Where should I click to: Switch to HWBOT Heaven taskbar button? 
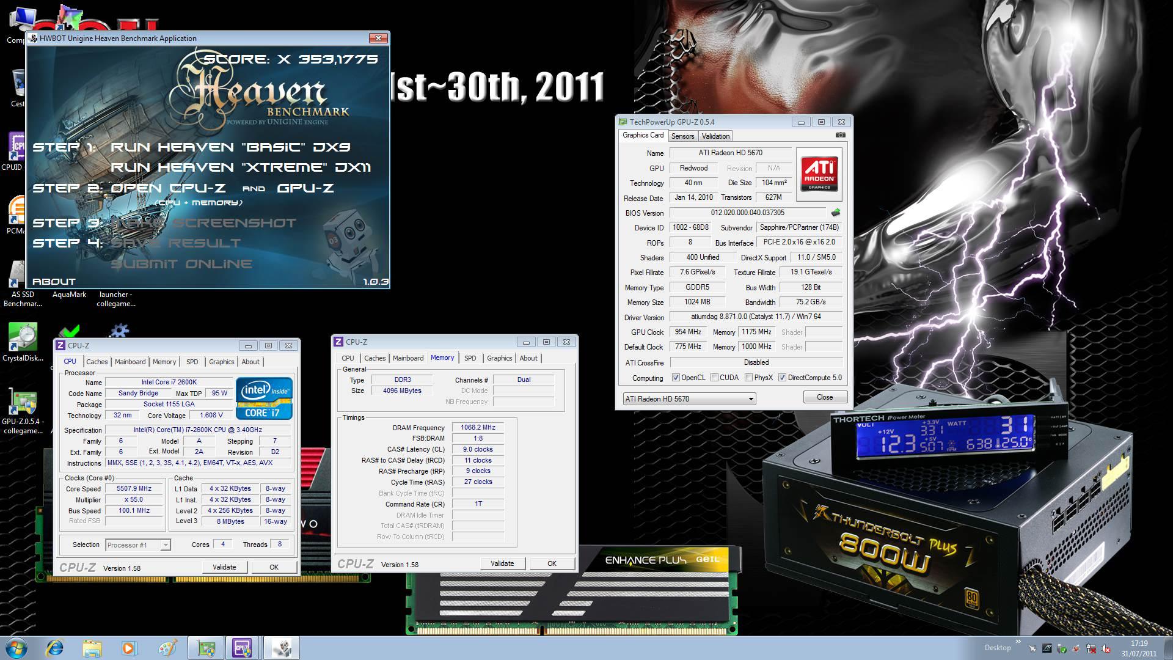click(281, 648)
